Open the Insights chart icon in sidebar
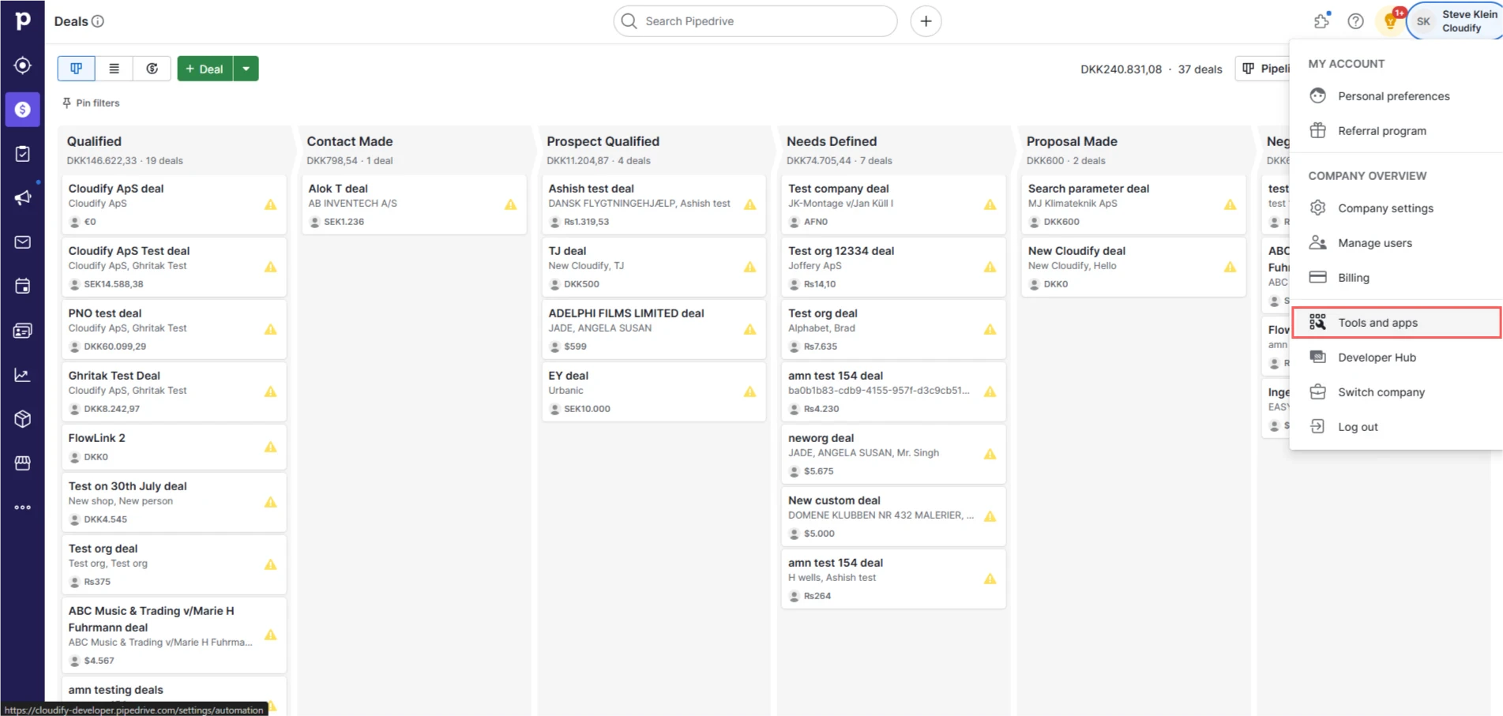 pos(22,375)
